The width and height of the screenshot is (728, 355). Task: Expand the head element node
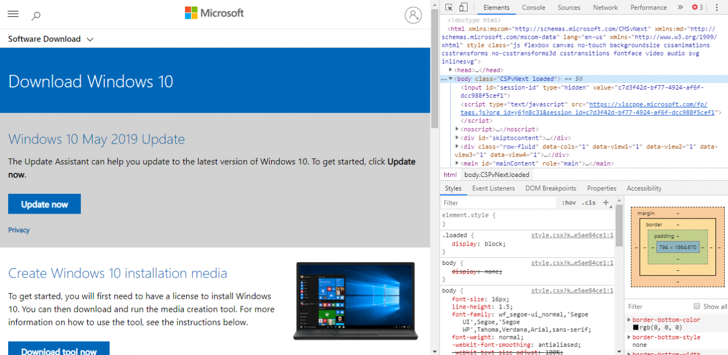(x=451, y=70)
